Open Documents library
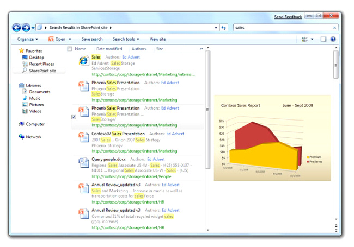Screen dimensions: 354x247 point(40,92)
